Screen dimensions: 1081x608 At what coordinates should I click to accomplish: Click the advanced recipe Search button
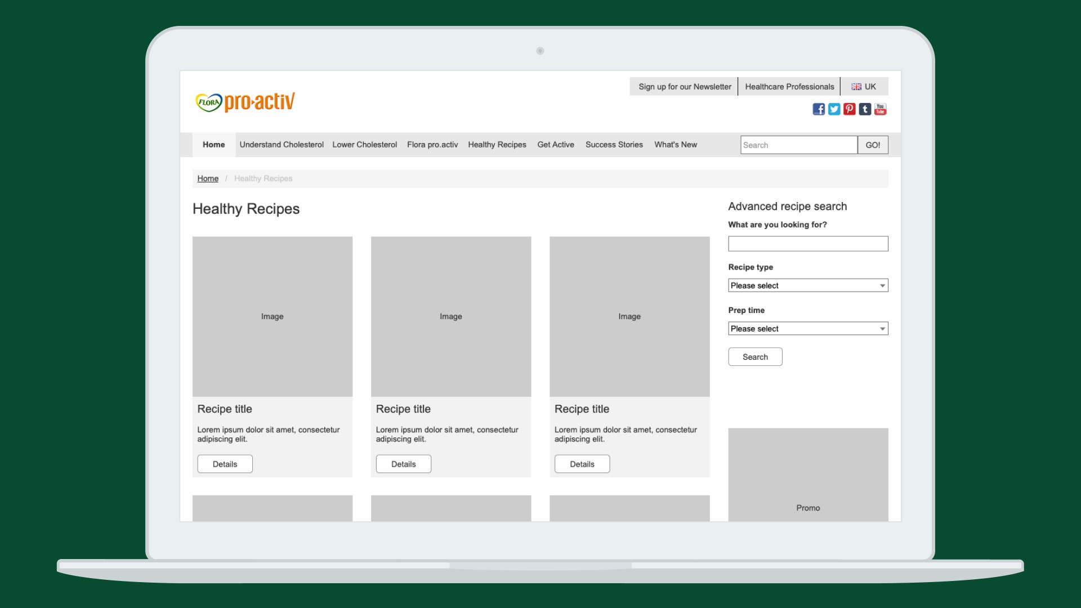click(x=755, y=357)
